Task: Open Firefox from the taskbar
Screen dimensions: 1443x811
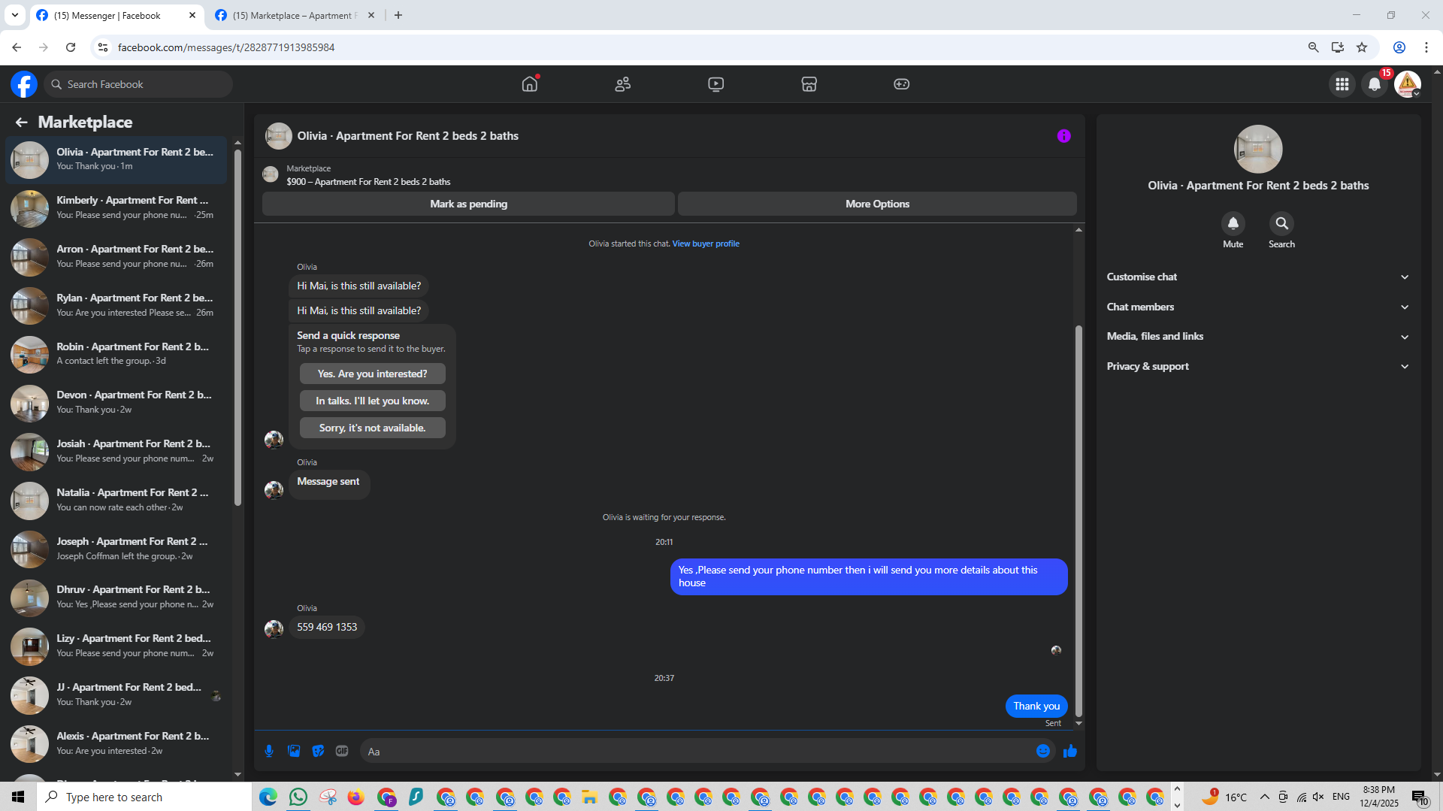Action: pyautogui.click(x=356, y=797)
